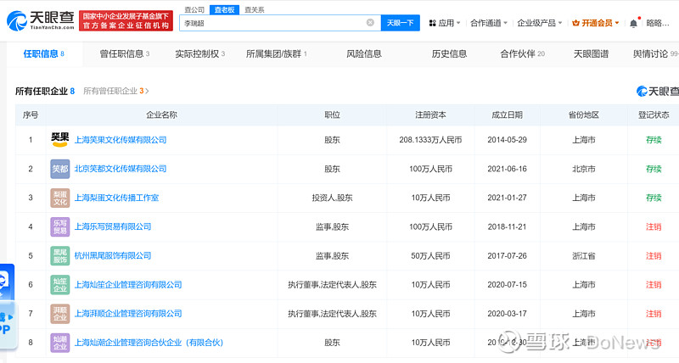The width and height of the screenshot is (679, 363).
Task: Clear the search field with the X icon
Action: [x=370, y=23]
